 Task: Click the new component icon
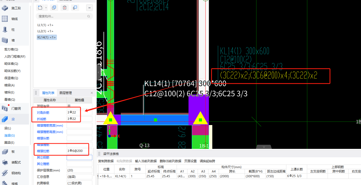point(40,8)
